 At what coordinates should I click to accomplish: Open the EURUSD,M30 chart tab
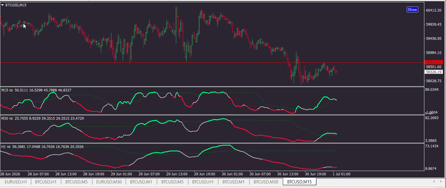109,182
